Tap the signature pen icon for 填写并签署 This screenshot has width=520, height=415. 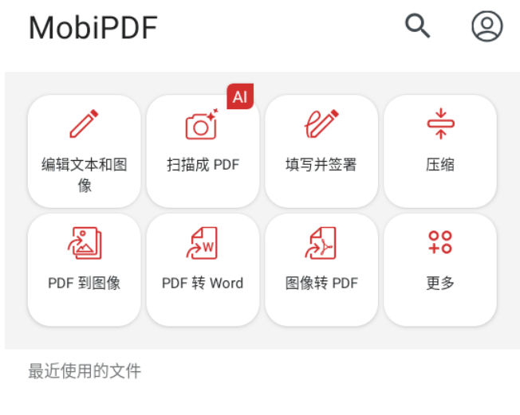pos(321,123)
